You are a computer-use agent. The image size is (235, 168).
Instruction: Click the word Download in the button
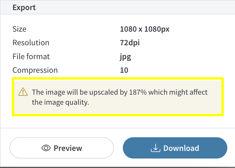coord(181,148)
